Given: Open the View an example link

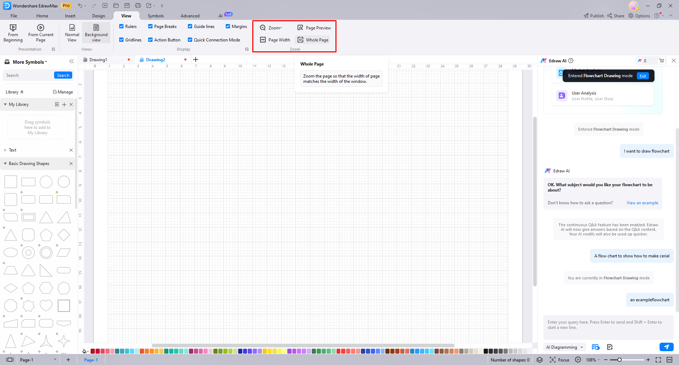Looking at the screenshot, I should point(642,203).
